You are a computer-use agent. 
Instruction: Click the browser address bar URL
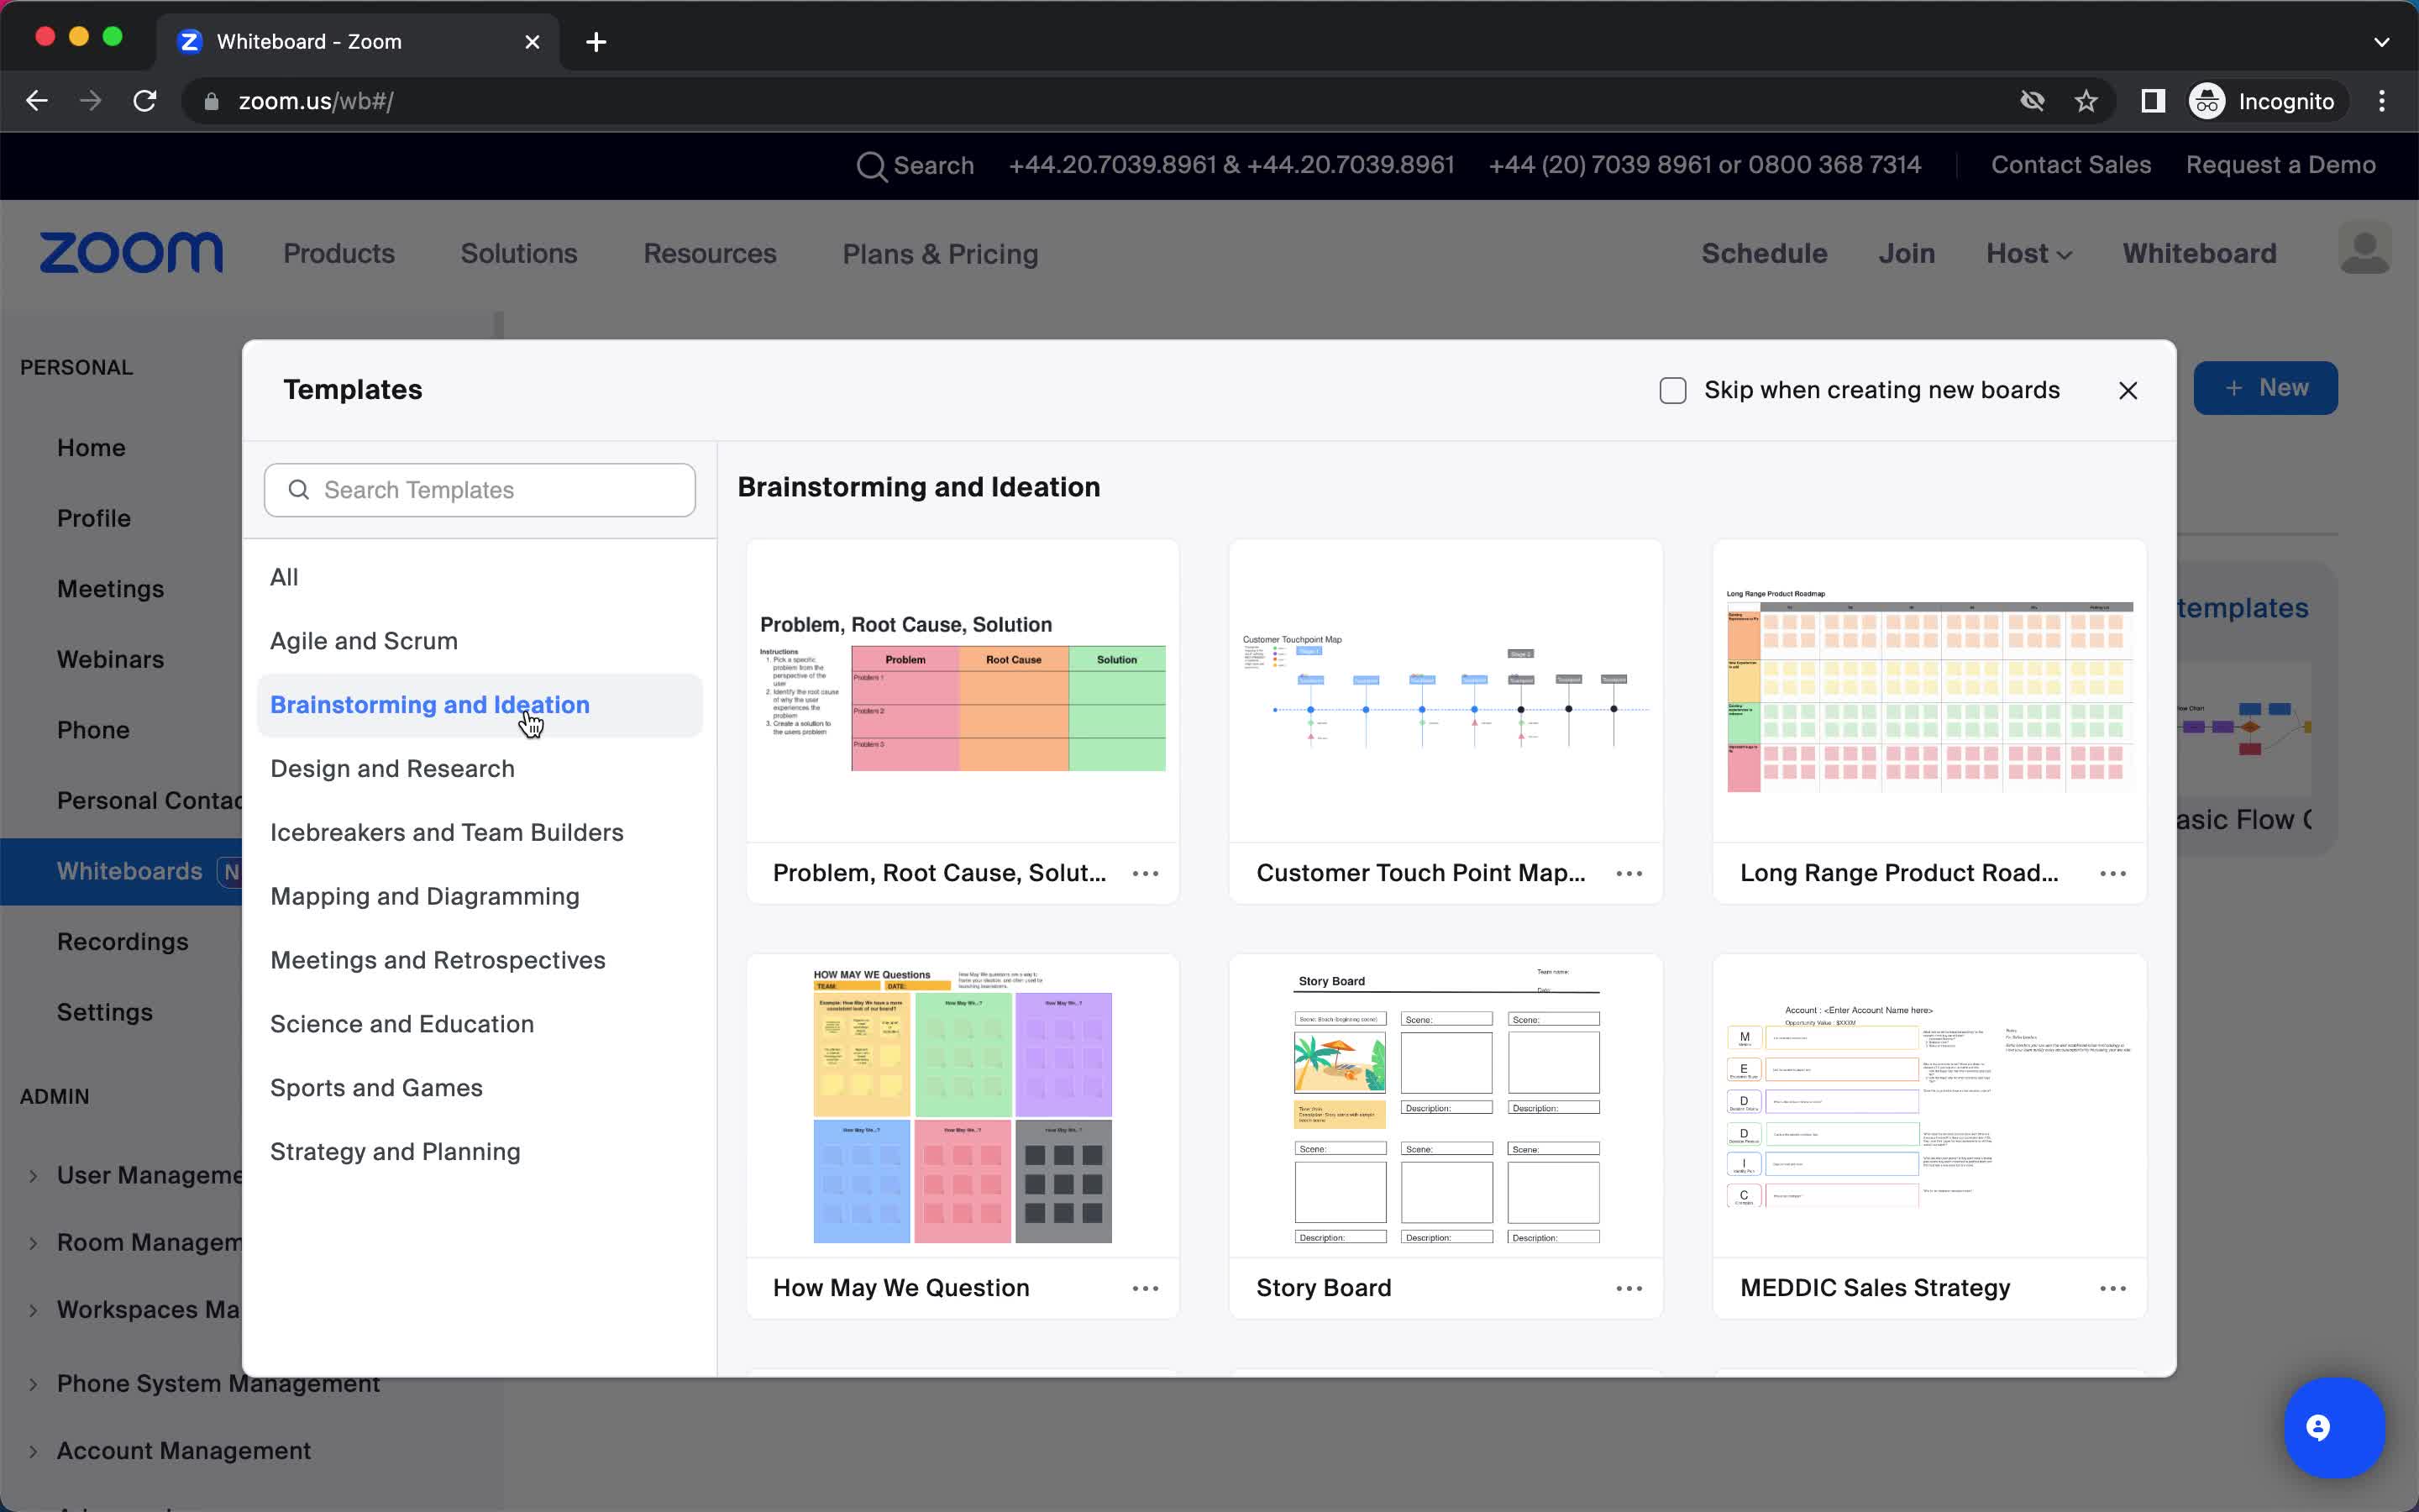click(x=316, y=102)
